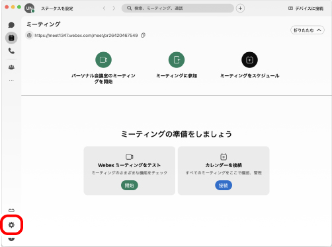Click blue 接続 button in calendar card

(224, 186)
